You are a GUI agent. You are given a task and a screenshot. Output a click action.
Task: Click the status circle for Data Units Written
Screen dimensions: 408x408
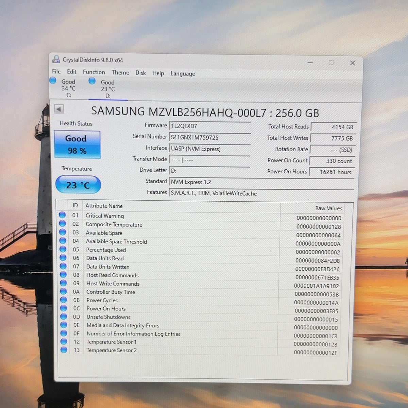pyautogui.click(x=63, y=266)
